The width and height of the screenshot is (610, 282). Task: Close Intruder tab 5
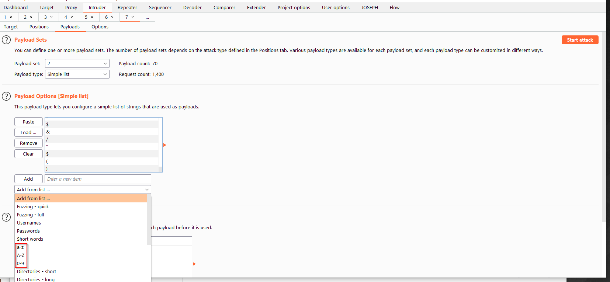[x=92, y=17]
